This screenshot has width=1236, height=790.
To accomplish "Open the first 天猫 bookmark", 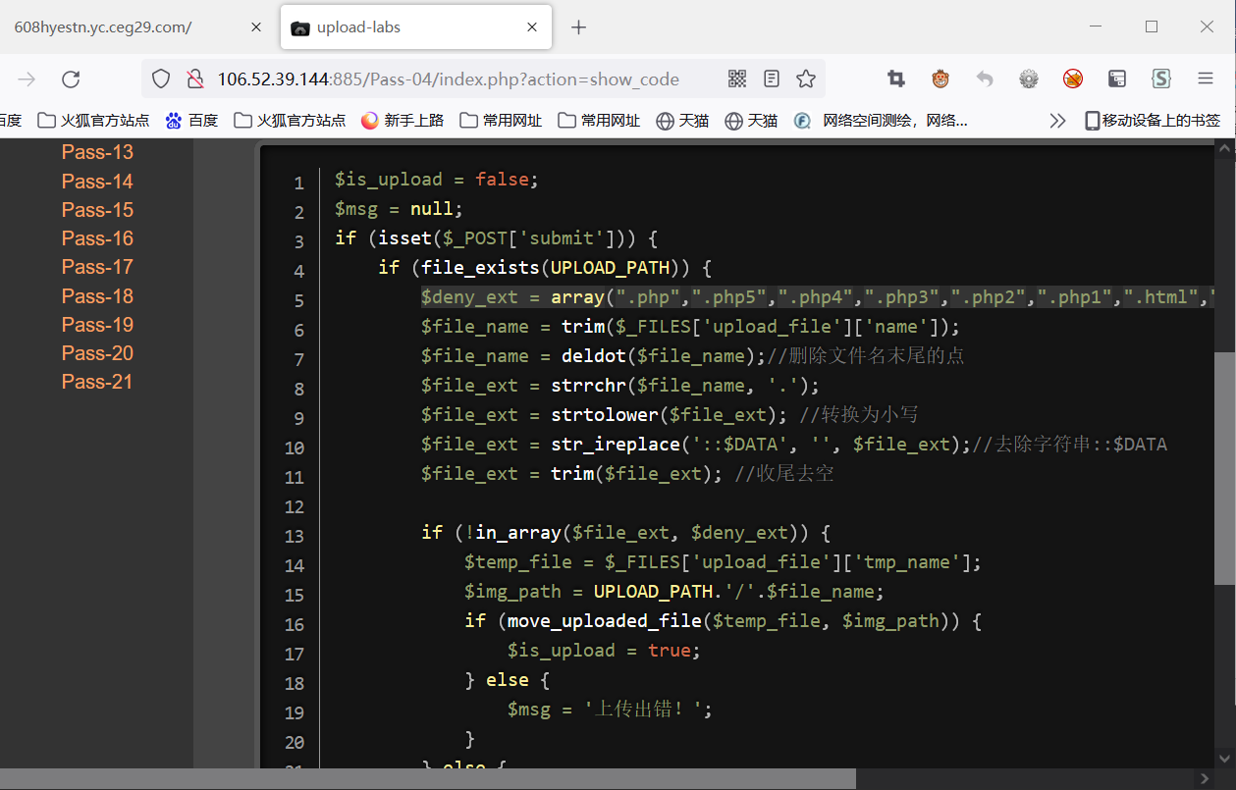I will (682, 121).
